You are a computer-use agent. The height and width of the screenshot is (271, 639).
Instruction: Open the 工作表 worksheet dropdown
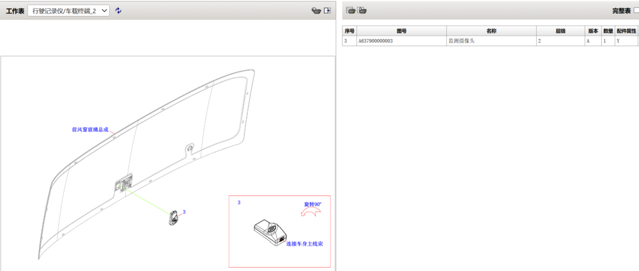[x=68, y=11]
